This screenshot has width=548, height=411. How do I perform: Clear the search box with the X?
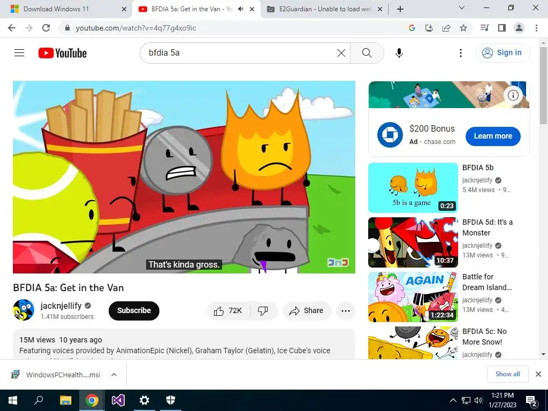[x=341, y=53]
